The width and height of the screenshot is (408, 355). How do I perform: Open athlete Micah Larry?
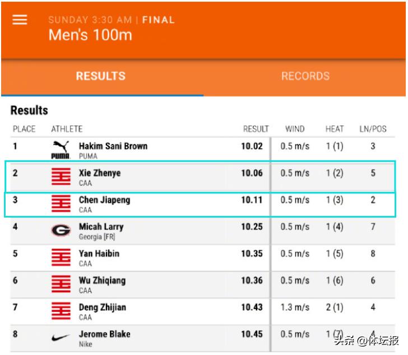(x=101, y=227)
